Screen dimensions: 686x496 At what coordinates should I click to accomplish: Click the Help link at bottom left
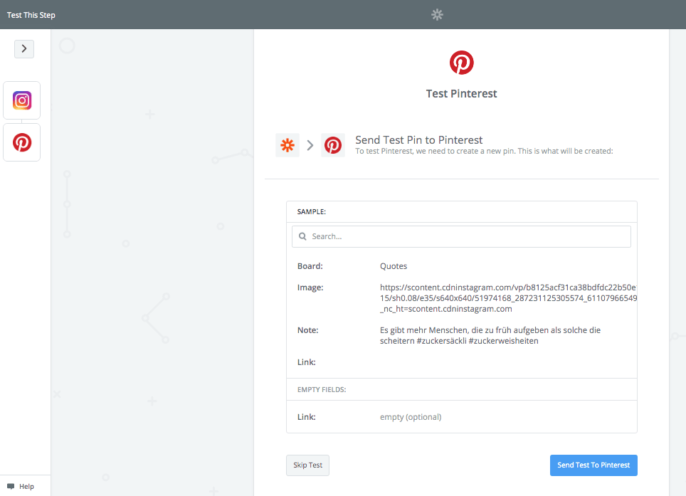pos(26,486)
